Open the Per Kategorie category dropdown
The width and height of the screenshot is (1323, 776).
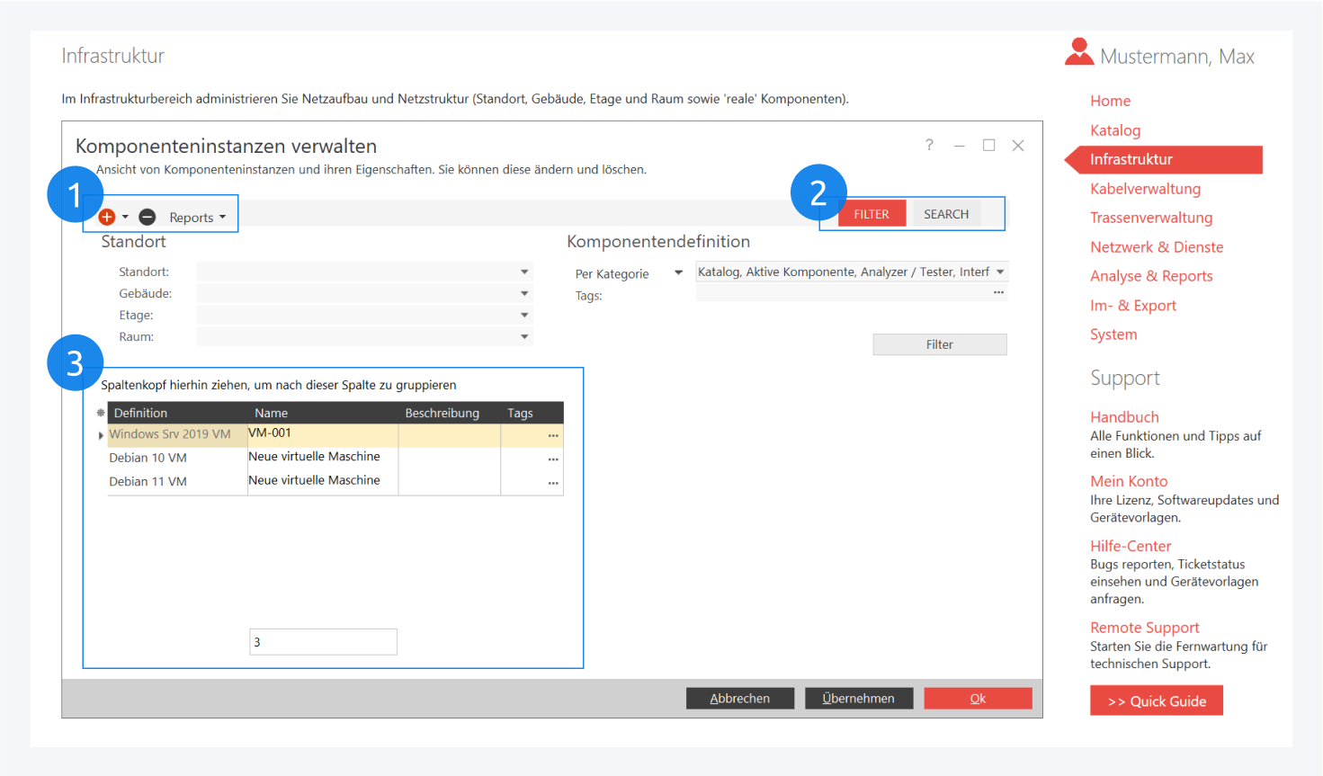678,273
